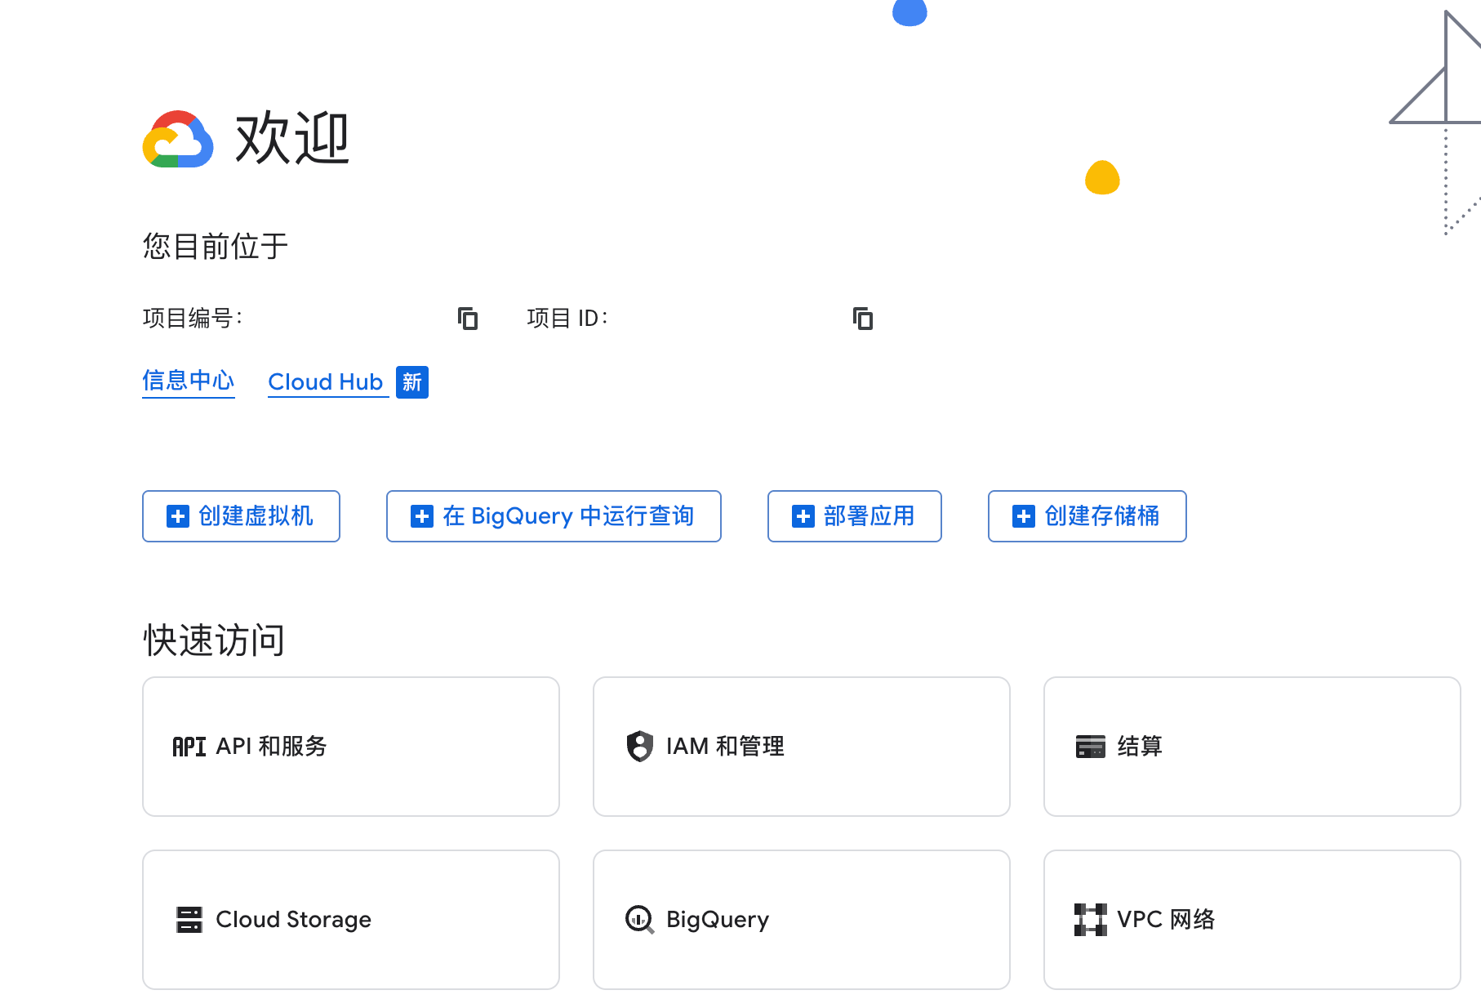The image size is (1481, 1008).
Task: Open the IAM 和管理 card
Action: (802, 747)
